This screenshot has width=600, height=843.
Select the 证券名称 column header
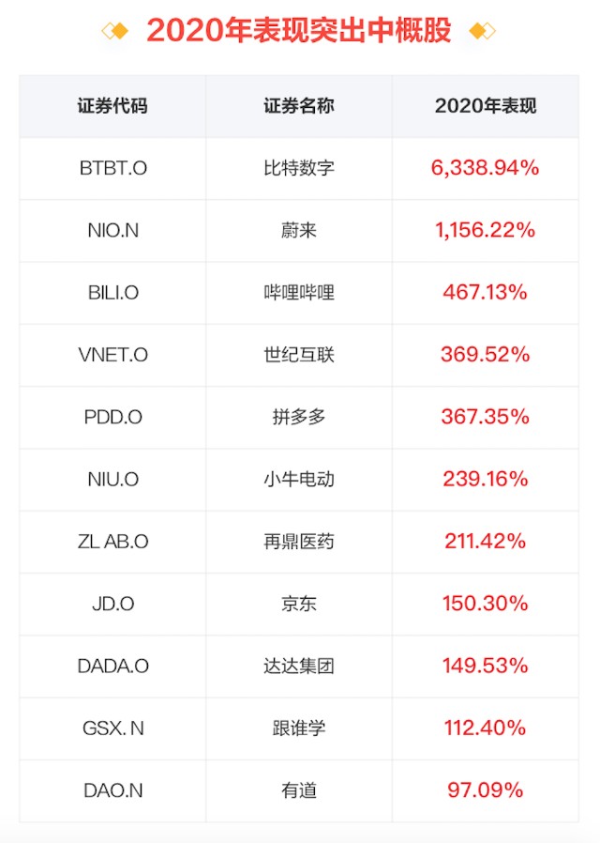pos(299,106)
